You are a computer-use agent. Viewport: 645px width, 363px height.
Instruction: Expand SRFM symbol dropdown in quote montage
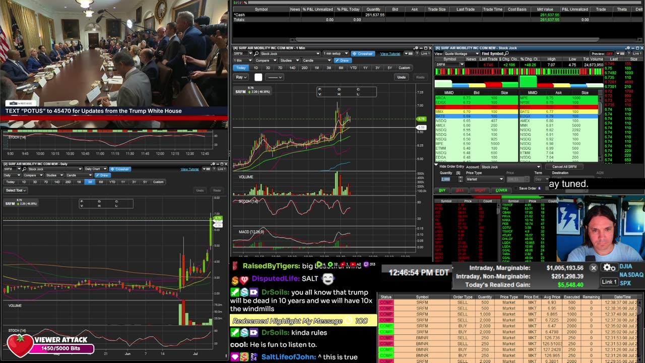tap(462, 65)
